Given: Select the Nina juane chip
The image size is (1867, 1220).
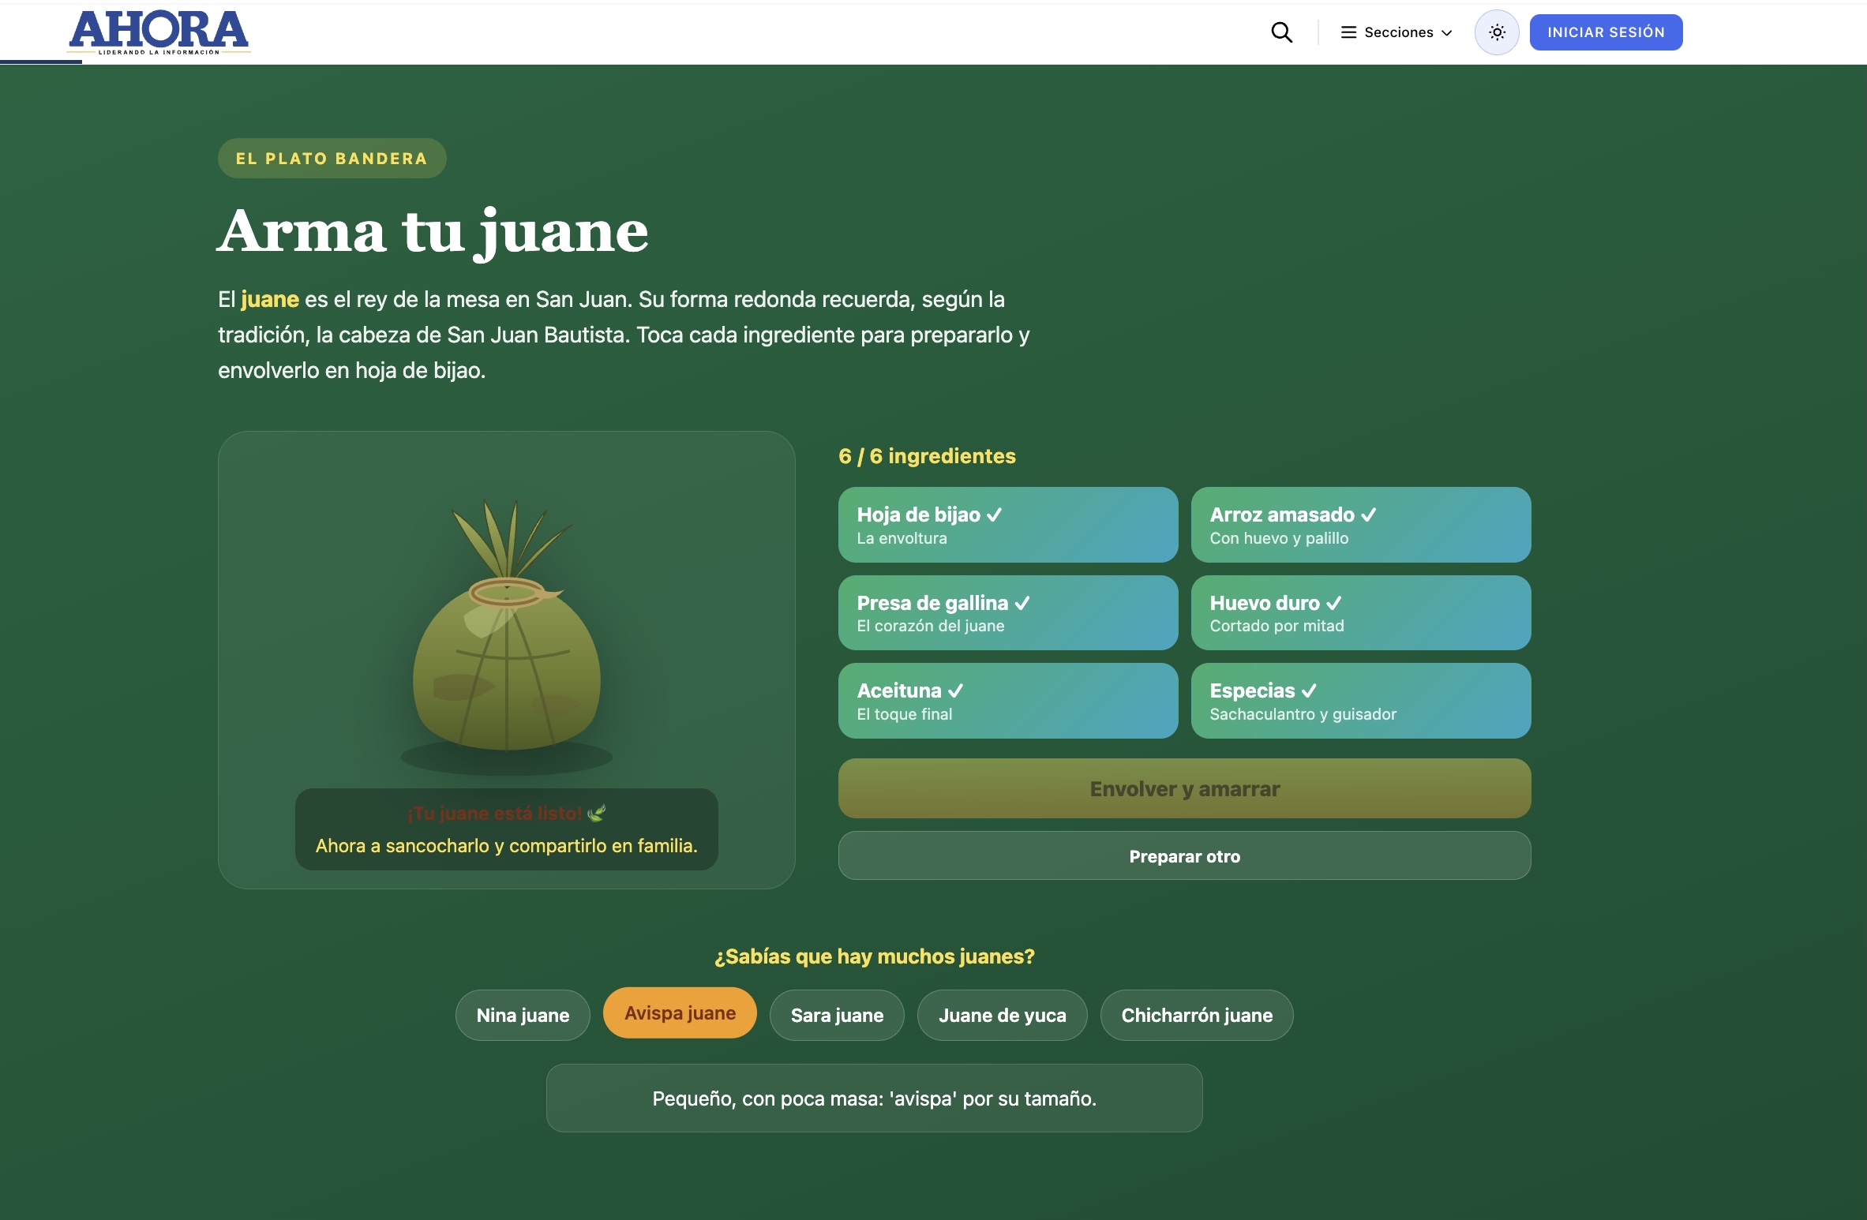Looking at the screenshot, I should pyautogui.click(x=523, y=1015).
